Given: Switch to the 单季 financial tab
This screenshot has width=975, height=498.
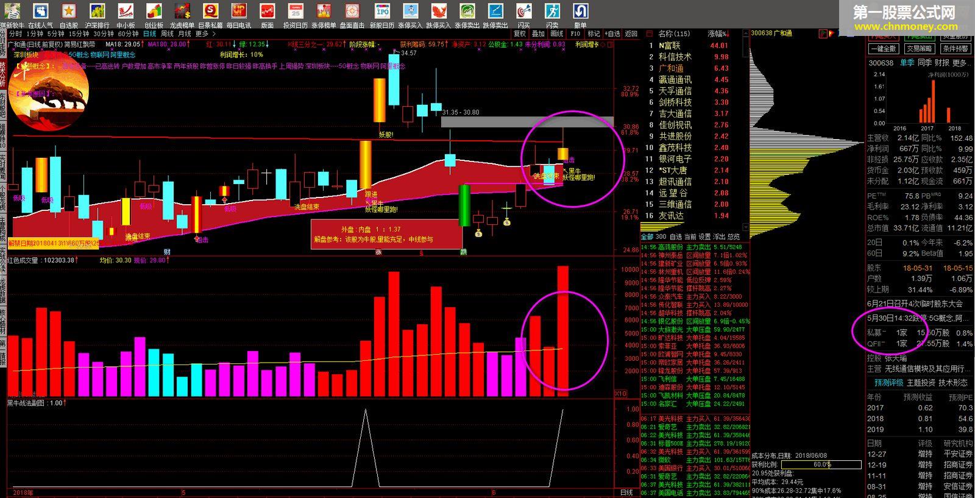Looking at the screenshot, I should [x=907, y=63].
